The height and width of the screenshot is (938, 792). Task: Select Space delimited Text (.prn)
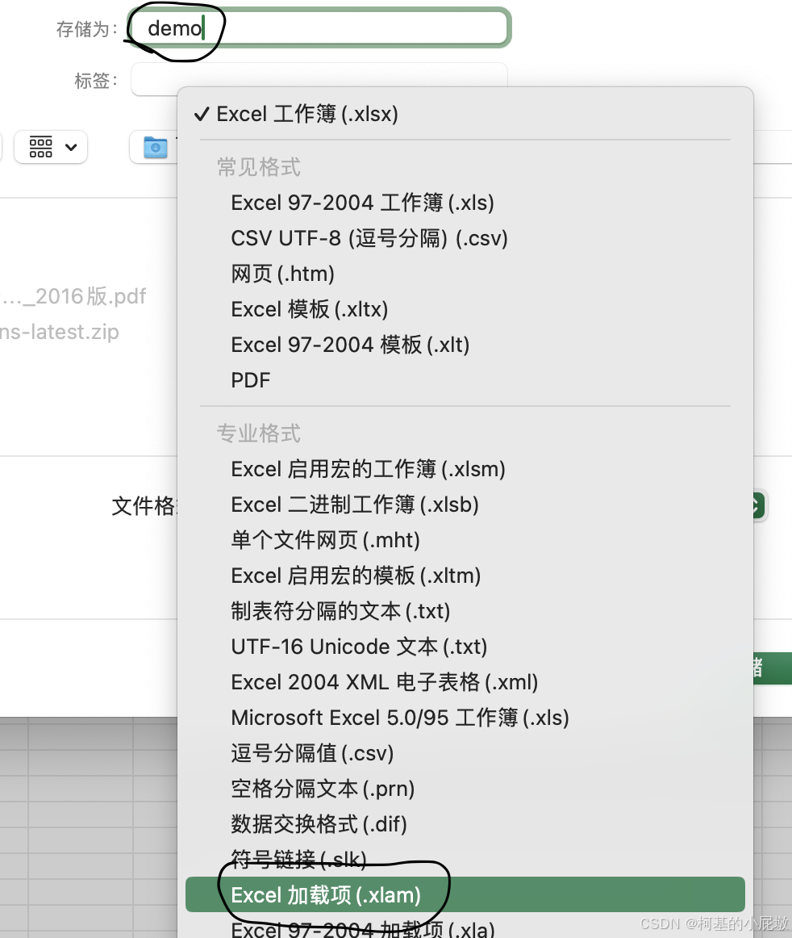pos(465,789)
